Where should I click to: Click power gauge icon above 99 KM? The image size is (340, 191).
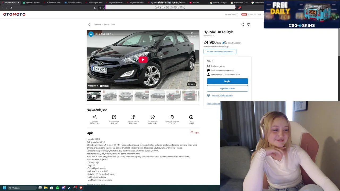pyautogui.click(x=191, y=117)
